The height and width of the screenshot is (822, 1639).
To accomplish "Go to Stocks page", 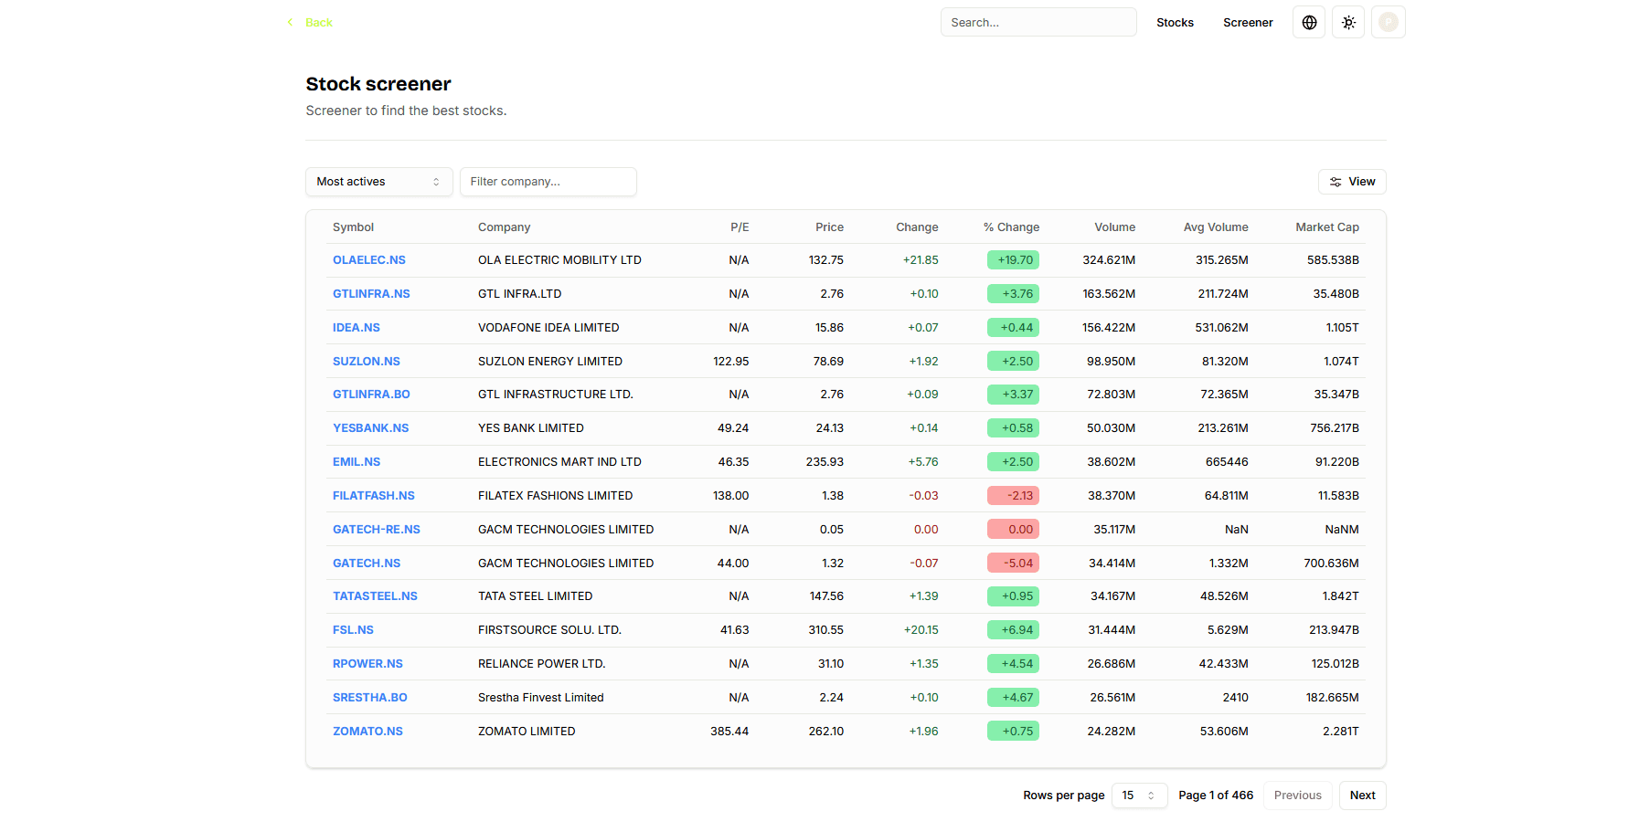I will [x=1175, y=22].
